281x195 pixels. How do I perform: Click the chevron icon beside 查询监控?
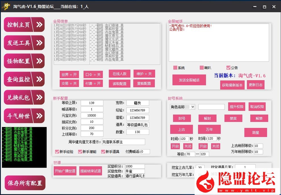39,79
